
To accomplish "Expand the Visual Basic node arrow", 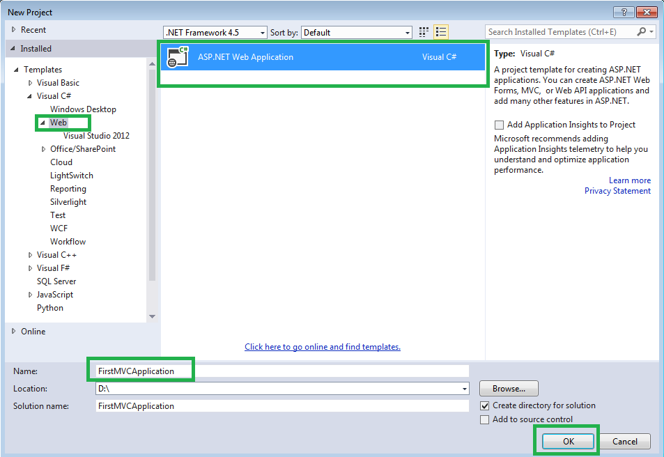I will tap(30, 83).
